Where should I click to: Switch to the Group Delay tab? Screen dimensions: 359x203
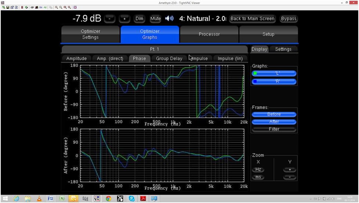coord(169,58)
